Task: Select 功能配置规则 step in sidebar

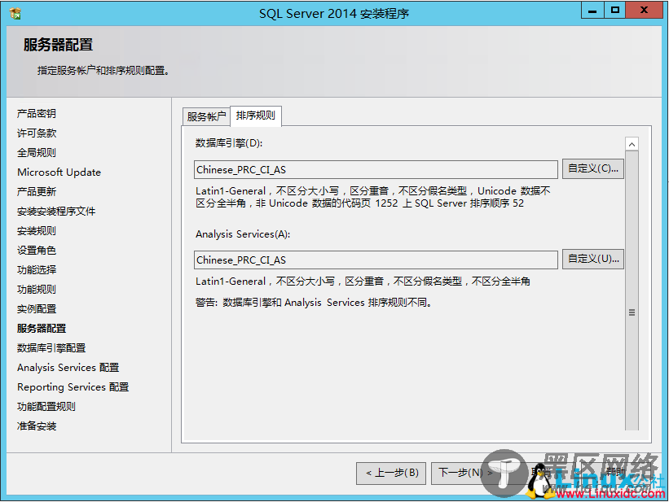Action: (x=46, y=407)
